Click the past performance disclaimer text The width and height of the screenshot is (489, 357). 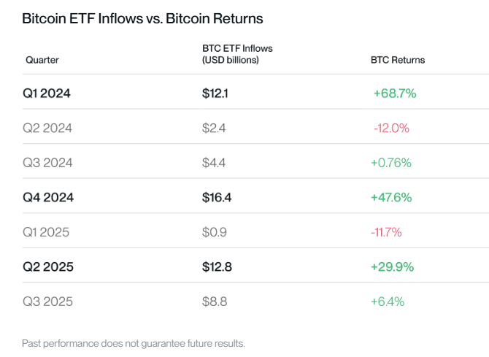tap(134, 342)
